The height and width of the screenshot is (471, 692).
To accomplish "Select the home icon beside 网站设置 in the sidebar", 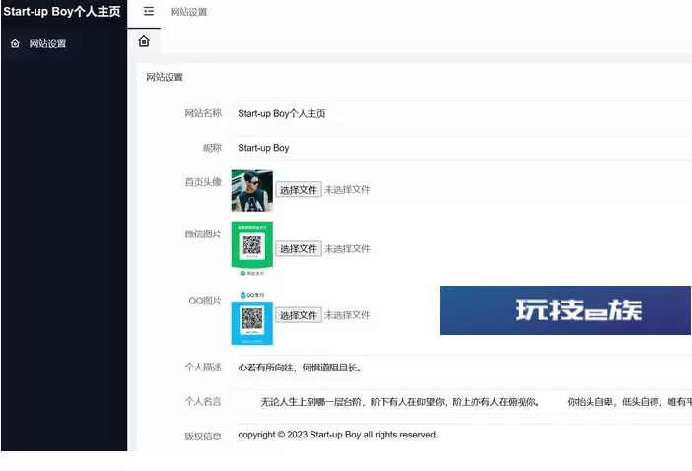I will point(15,43).
